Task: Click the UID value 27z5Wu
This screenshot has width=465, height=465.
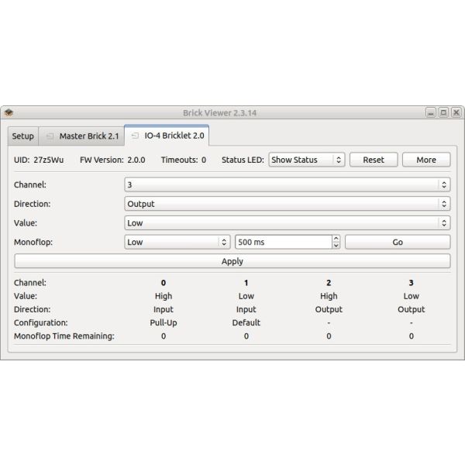Action: [48, 160]
